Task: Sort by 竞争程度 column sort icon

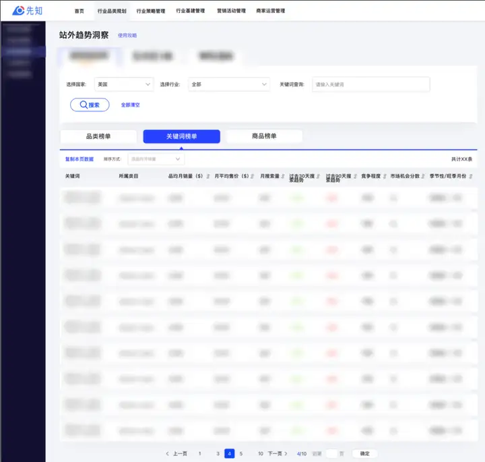Action: coord(385,176)
